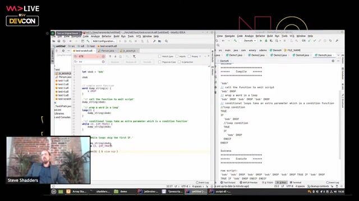The height and width of the screenshot is (201, 359).
Task: Open UTF-8 encoding selector in script-dl status bar
Action: pyautogui.click(x=289, y=186)
